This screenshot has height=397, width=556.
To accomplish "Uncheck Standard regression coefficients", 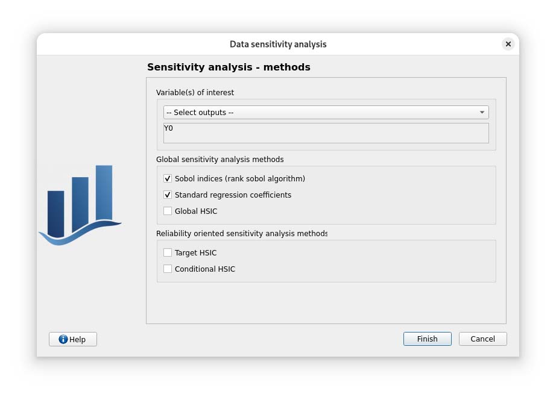I will (168, 195).
